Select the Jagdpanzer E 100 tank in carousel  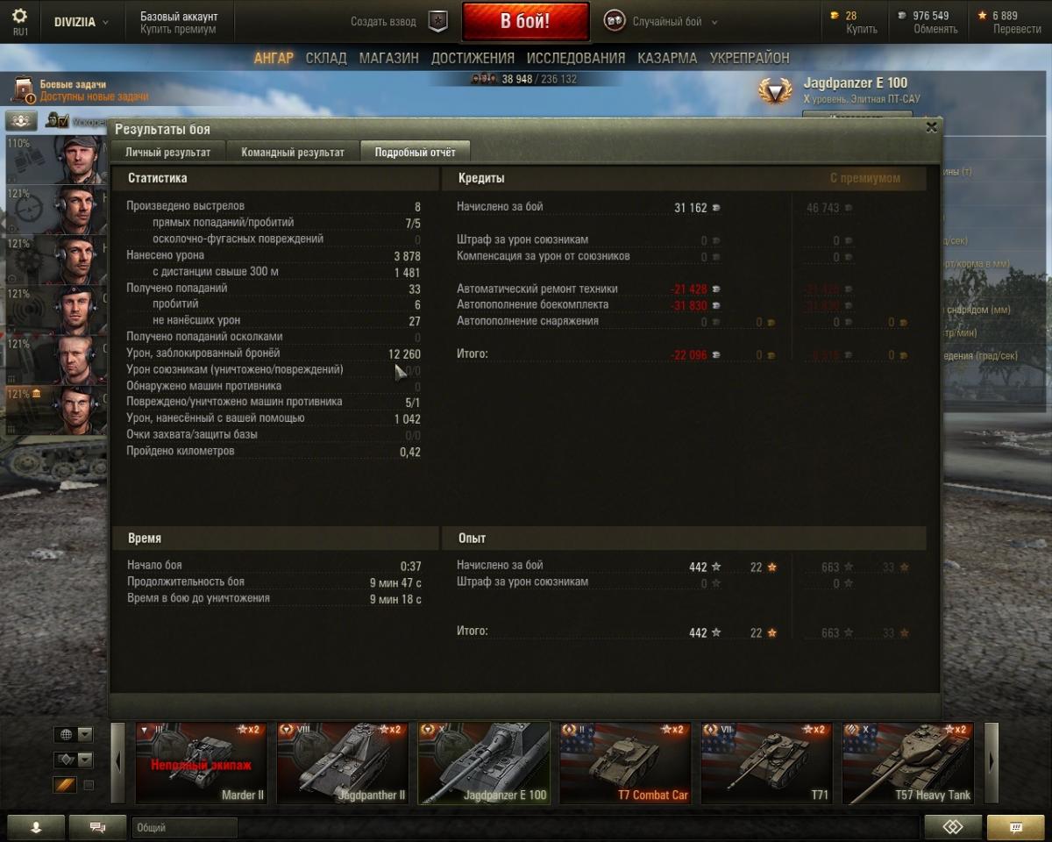(484, 763)
